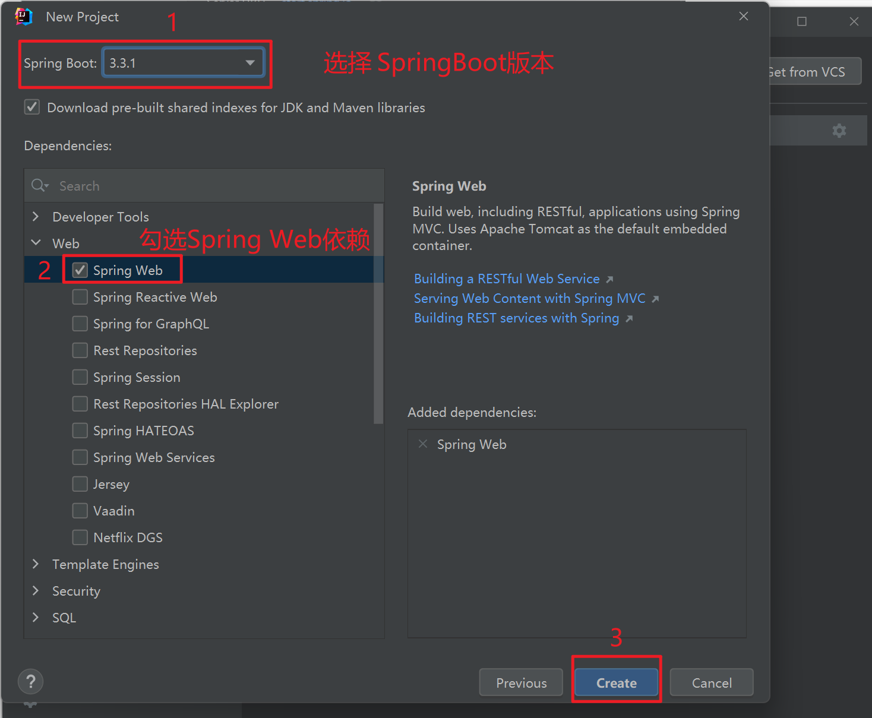Click the Previous button
Screen dimensions: 872x718
(522, 682)
